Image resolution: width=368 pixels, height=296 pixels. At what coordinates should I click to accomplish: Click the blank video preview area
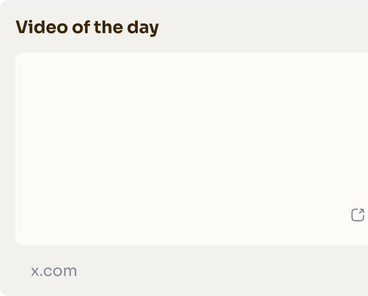(191, 149)
